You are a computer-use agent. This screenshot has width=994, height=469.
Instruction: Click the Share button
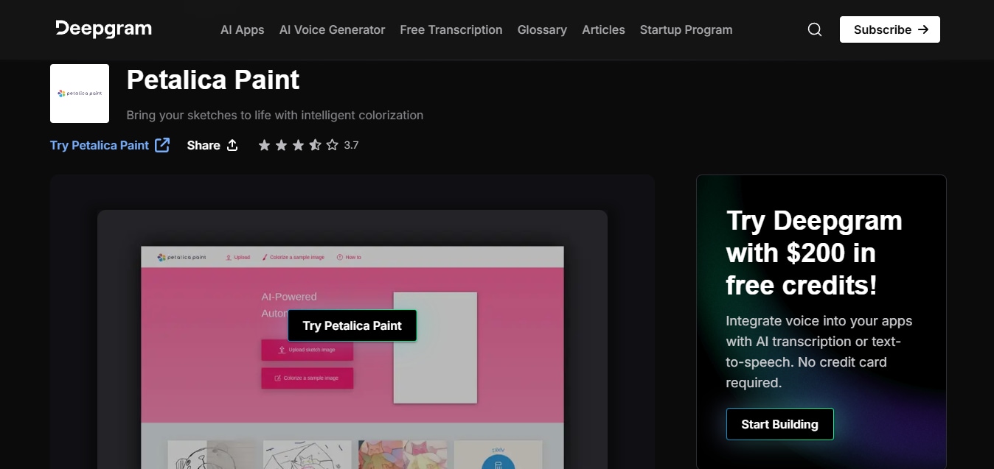(x=212, y=145)
